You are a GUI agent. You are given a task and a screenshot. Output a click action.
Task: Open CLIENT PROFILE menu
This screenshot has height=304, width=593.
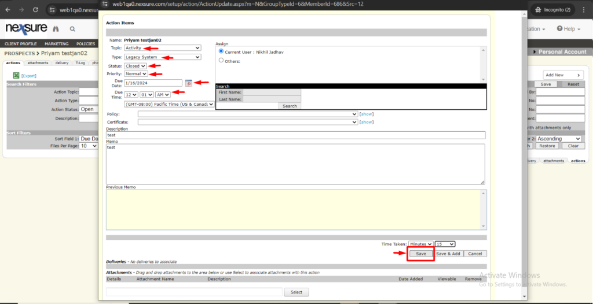20,44
